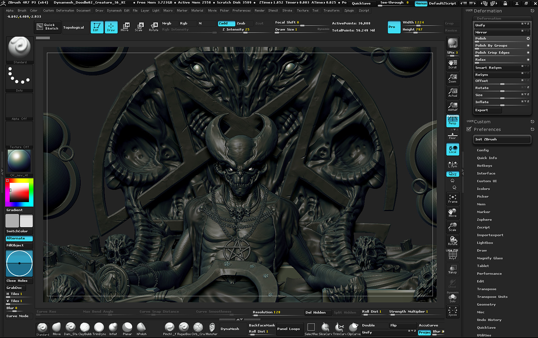Select the hPolish brush icon
The width and height of the screenshot is (538, 338).
pyautogui.click(x=141, y=329)
